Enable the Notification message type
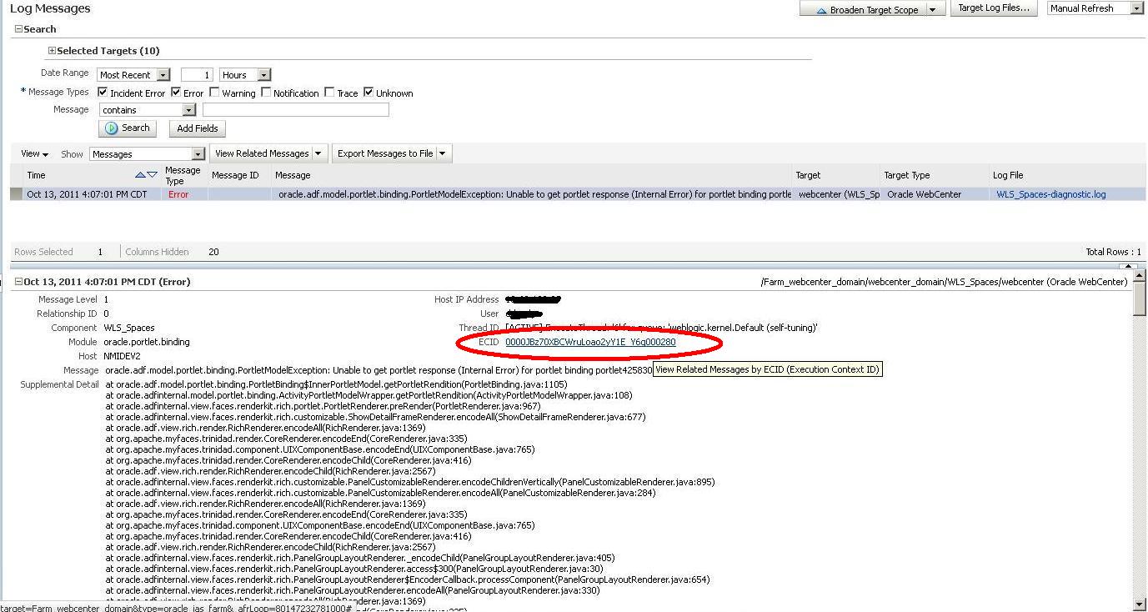1148x612 pixels. coord(266,92)
